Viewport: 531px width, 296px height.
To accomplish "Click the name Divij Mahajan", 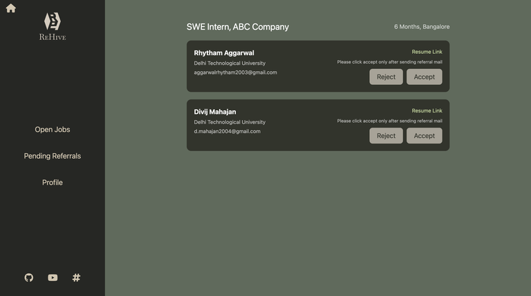I will 215,112.
